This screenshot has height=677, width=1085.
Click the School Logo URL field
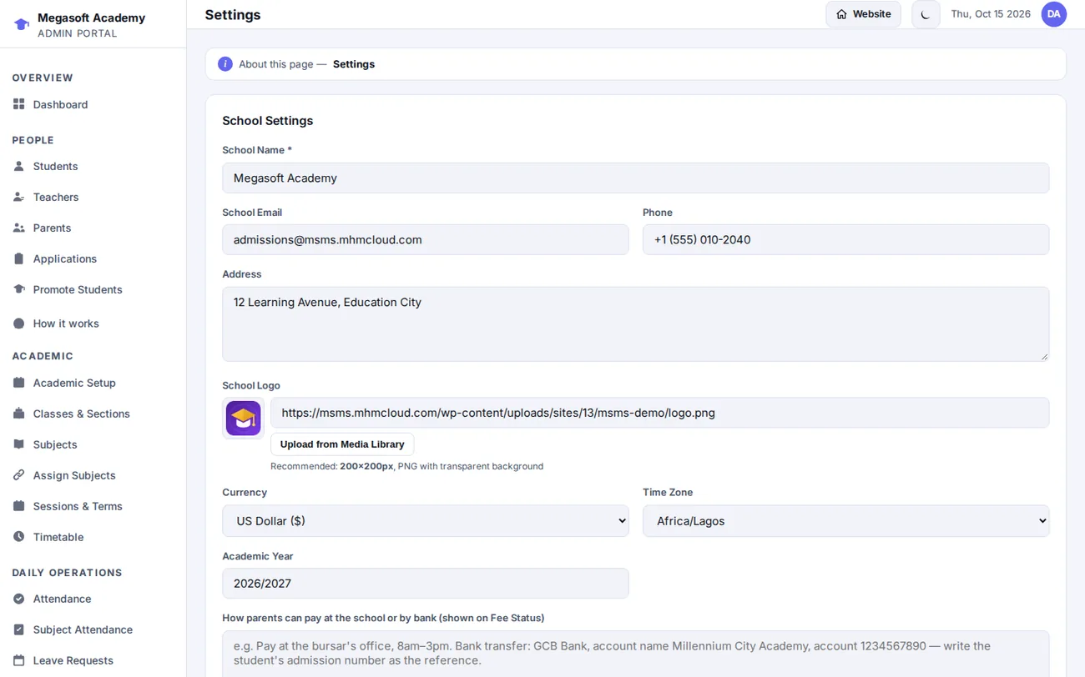(x=659, y=413)
